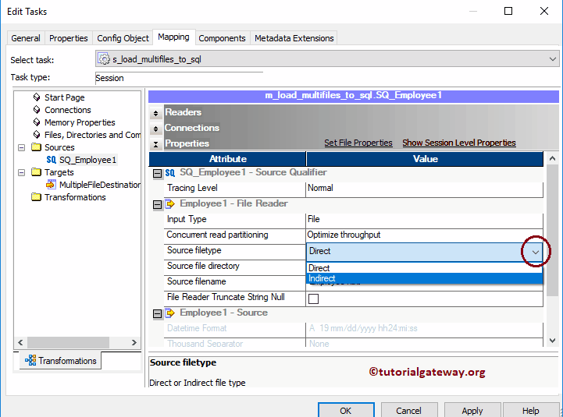Viewport: 563px width, 417px height.
Task: Open the Select task dropdown
Action: (553, 59)
